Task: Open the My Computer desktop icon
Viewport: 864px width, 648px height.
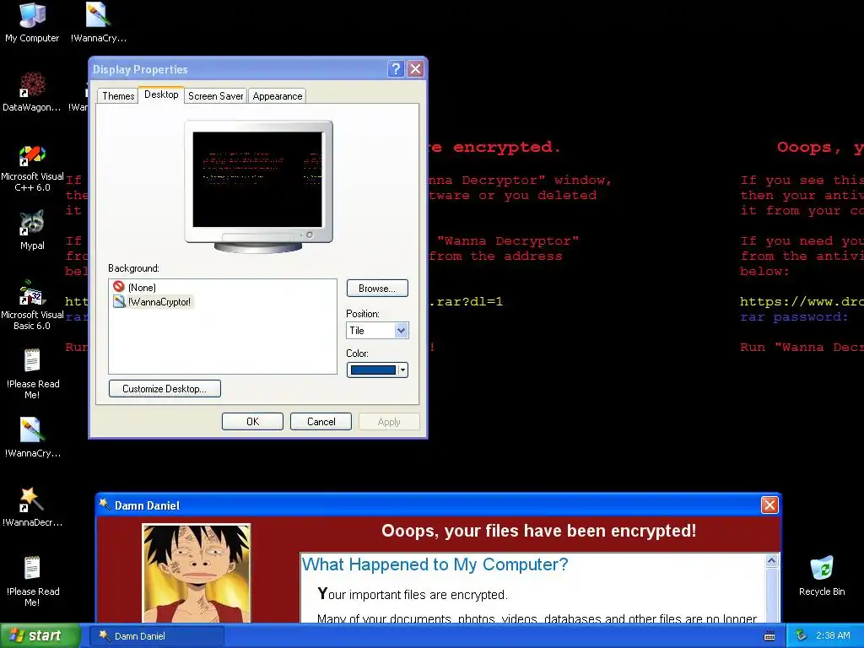Action: point(32,22)
